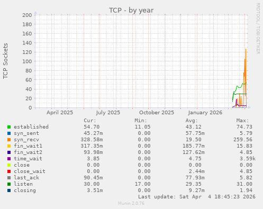This screenshot has height=209, width=263.
Task: Click the listen dark green swatch
Action: tap(9, 184)
